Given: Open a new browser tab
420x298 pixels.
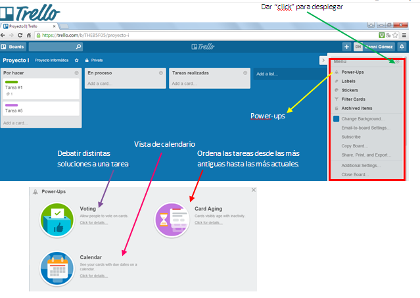Looking at the screenshot, I should coord(64,26).
